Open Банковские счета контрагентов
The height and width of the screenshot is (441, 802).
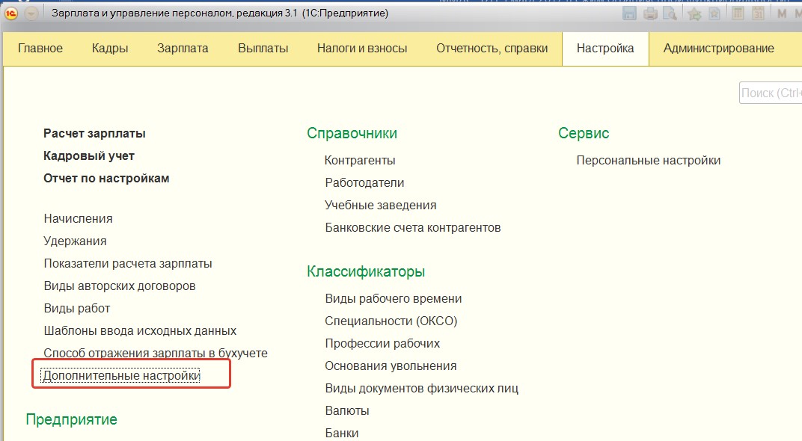click(x=413, y=228)
